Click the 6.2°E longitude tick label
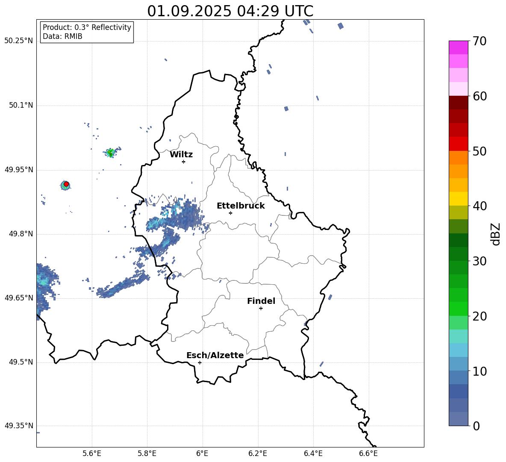Image resolution: width=506 pixels, height=462 pixels. point(258,453)
